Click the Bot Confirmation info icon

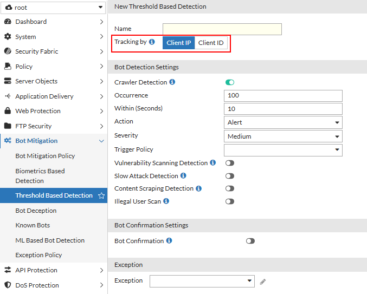click(169, 241)
